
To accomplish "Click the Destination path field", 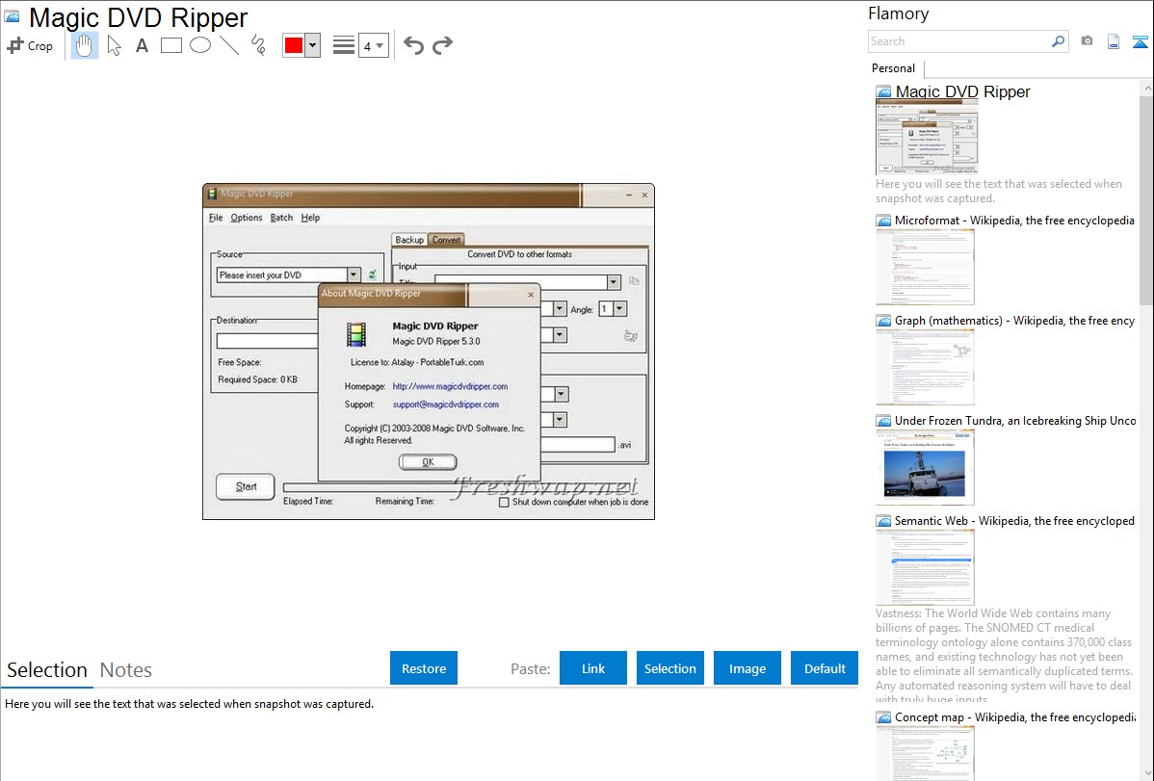I will click(267, 341).
